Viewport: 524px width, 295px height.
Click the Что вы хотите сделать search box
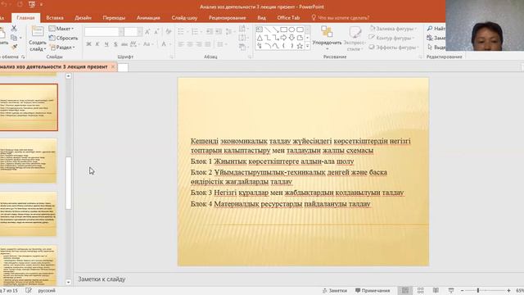(341, 18)
